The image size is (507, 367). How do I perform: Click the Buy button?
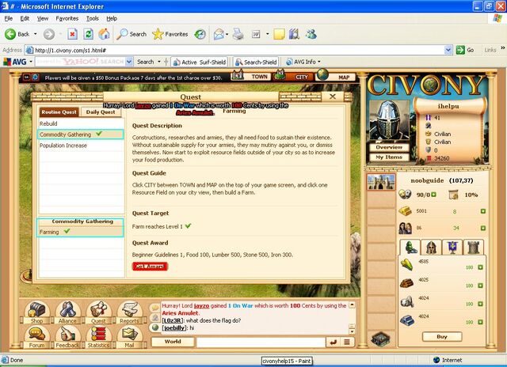(x=442, y=337)
